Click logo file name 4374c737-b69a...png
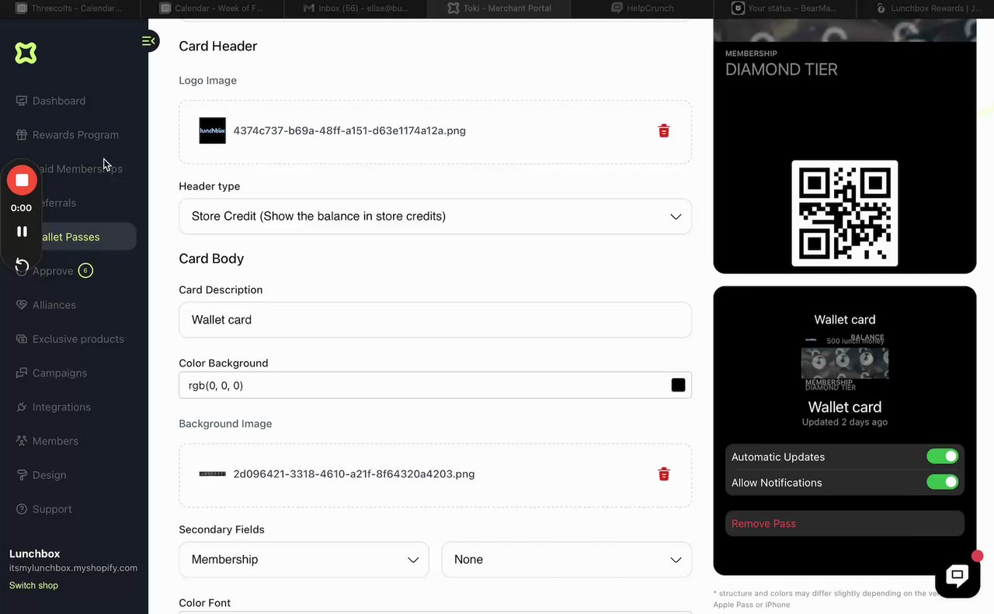 point(349,130)
